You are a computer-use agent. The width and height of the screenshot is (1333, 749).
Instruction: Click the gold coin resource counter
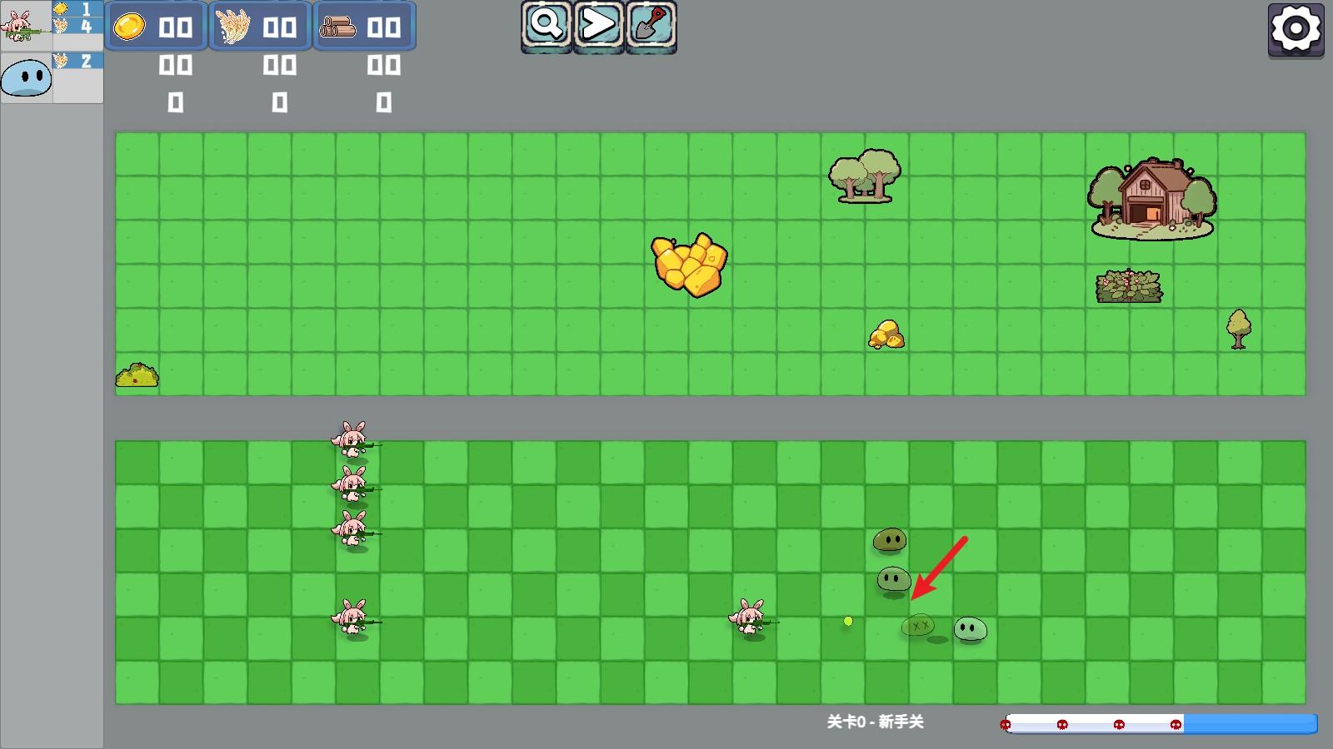click(156, 27)
